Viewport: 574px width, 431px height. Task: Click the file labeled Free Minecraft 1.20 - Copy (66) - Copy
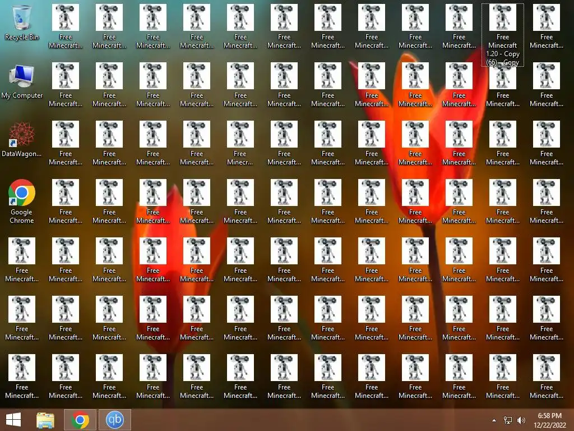pos(503,35)
